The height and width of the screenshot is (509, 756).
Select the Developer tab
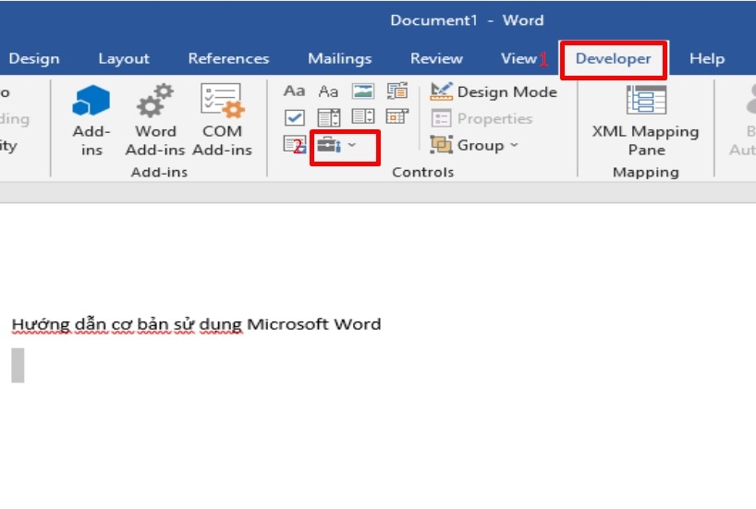pyautogui.click(x=614, y=59)
